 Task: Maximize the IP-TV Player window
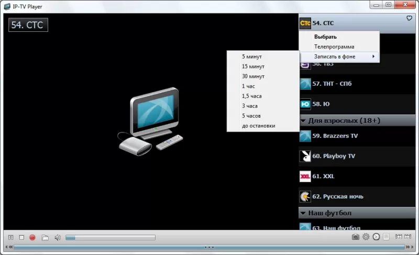(x=388, y=5)
